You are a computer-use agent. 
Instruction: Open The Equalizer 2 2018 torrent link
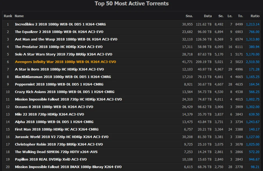coord(59,32)
